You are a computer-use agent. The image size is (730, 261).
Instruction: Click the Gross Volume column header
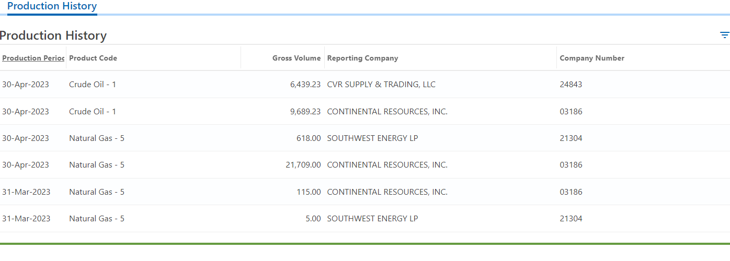[x=296, y=58]
